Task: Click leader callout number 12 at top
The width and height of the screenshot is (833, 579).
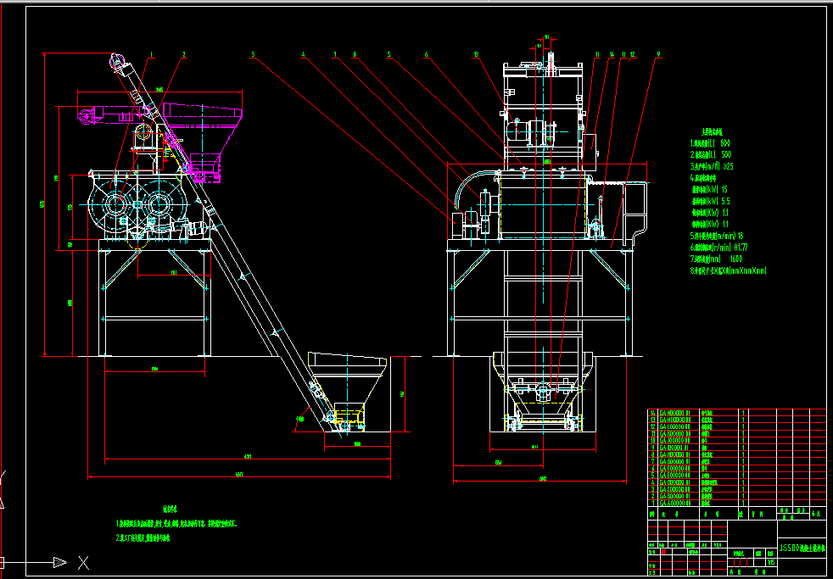Action: (632, 54)
